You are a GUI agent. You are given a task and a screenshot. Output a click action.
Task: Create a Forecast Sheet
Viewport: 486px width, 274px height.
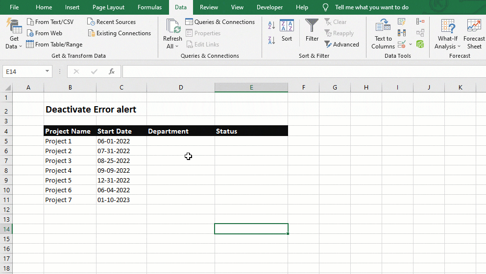point(474,34)
